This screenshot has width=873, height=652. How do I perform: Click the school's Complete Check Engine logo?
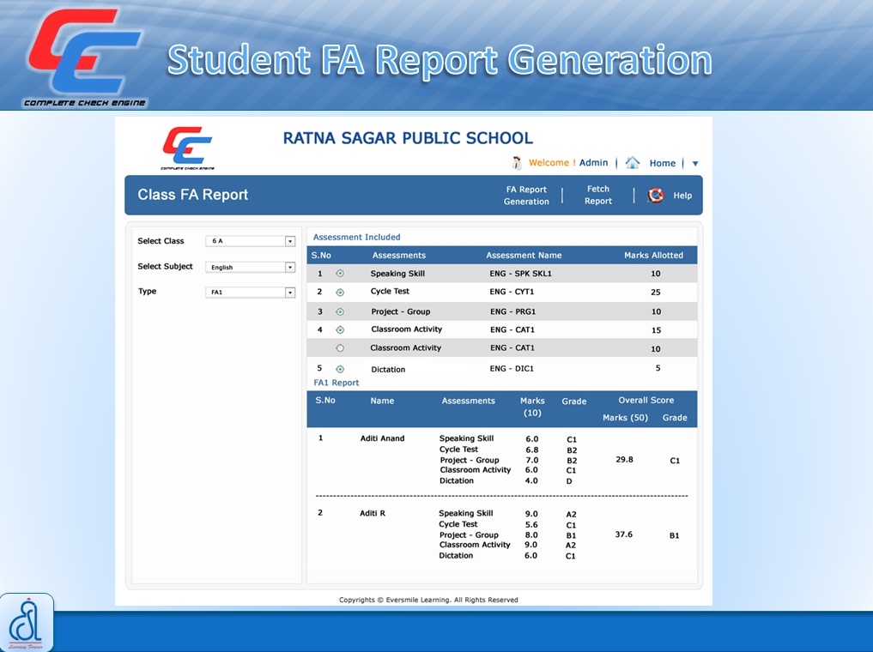click(187, 148)
